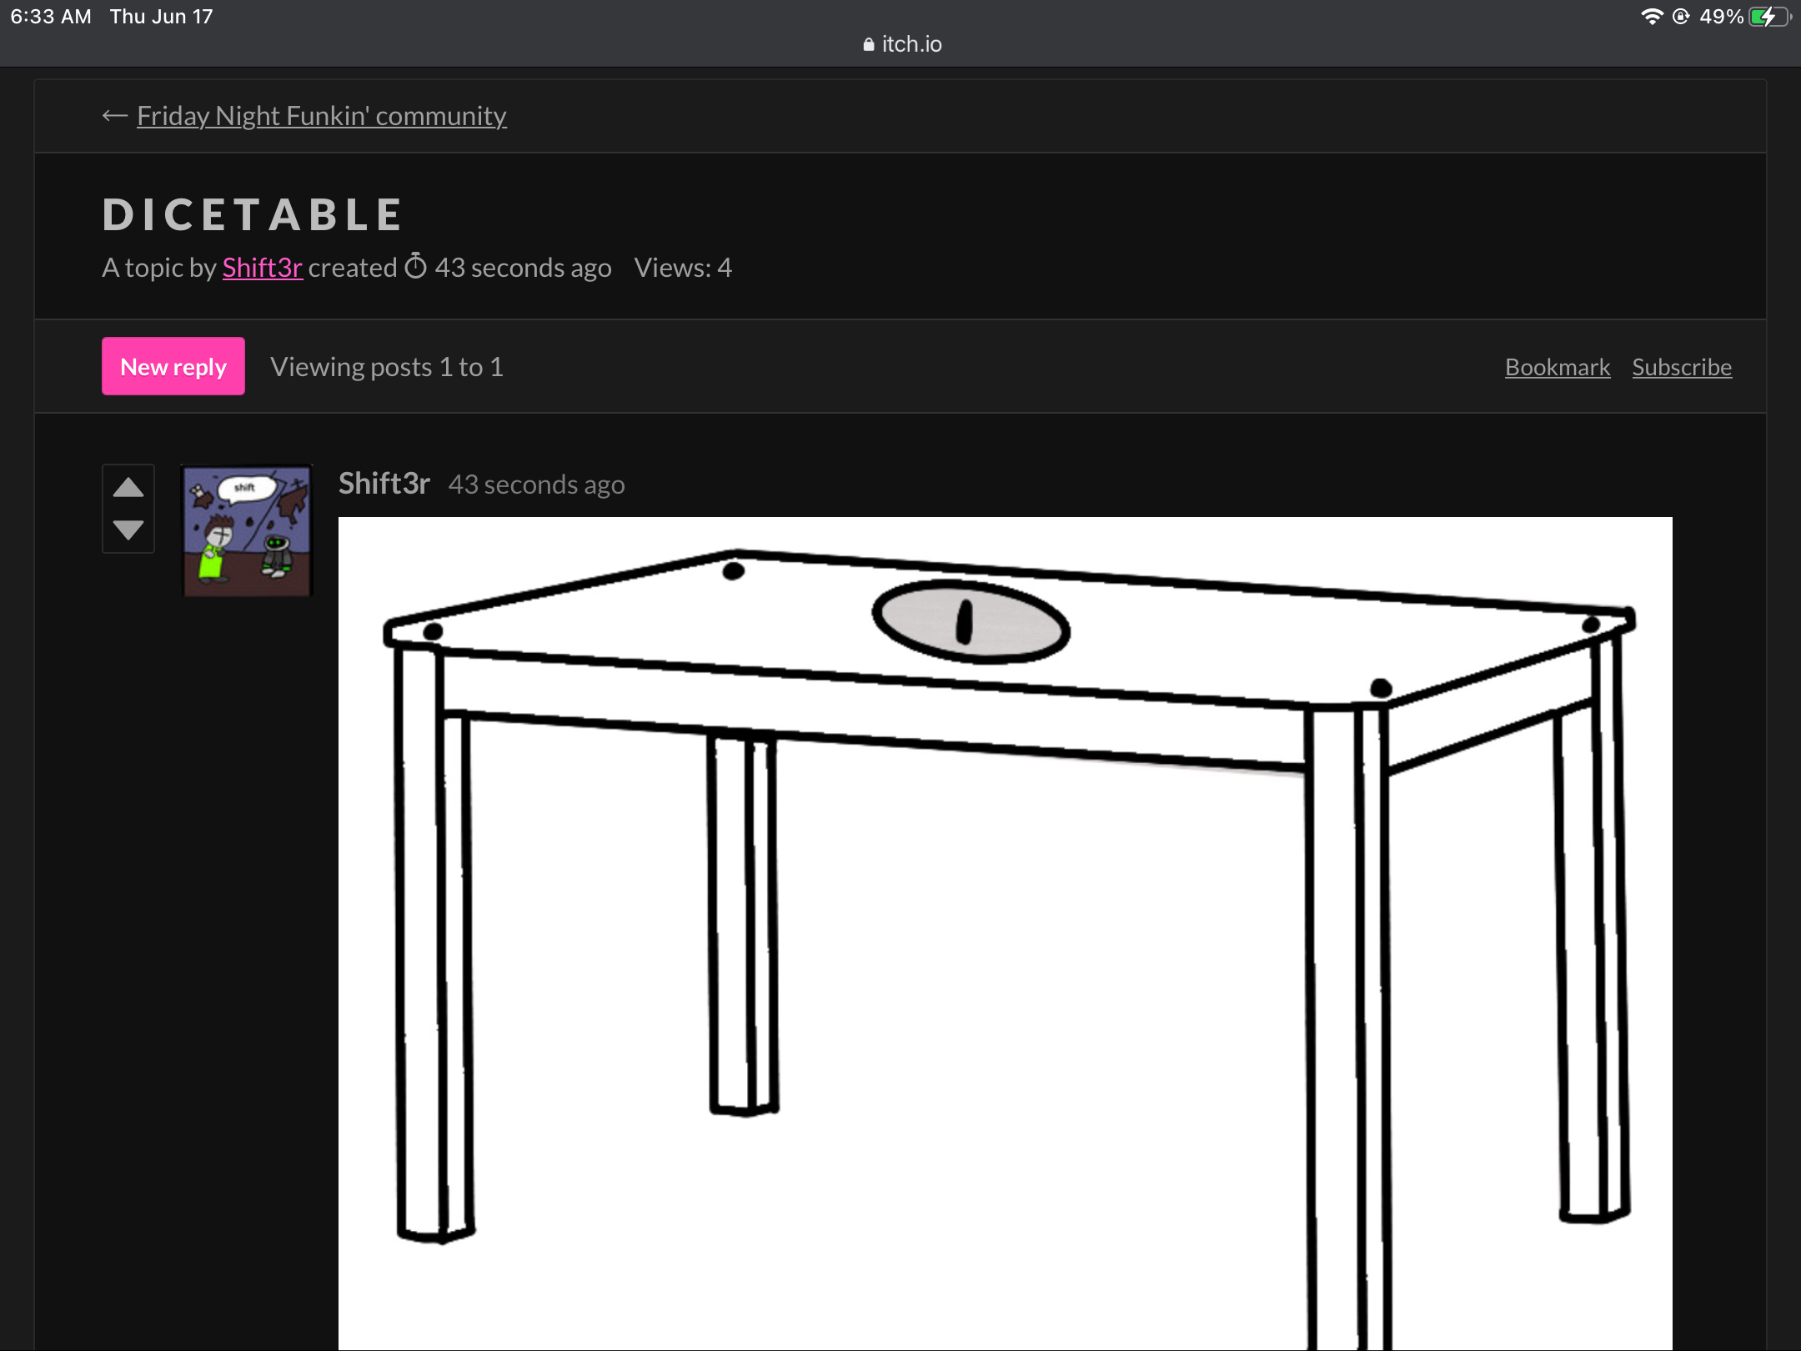Click the Shift3r post author name

pyautogui.click(x=384, y=484)
